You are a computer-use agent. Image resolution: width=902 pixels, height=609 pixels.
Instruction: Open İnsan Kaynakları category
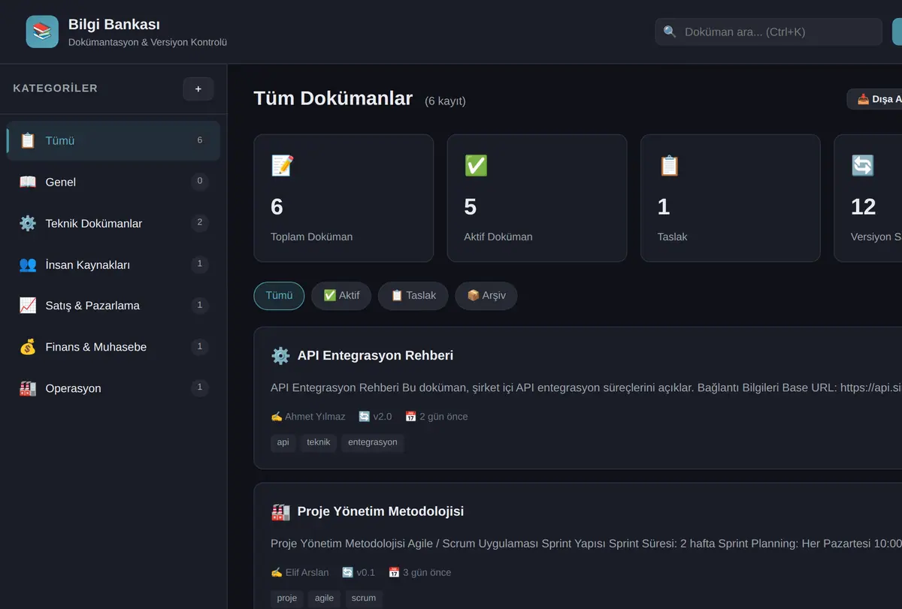pos(114,264)
